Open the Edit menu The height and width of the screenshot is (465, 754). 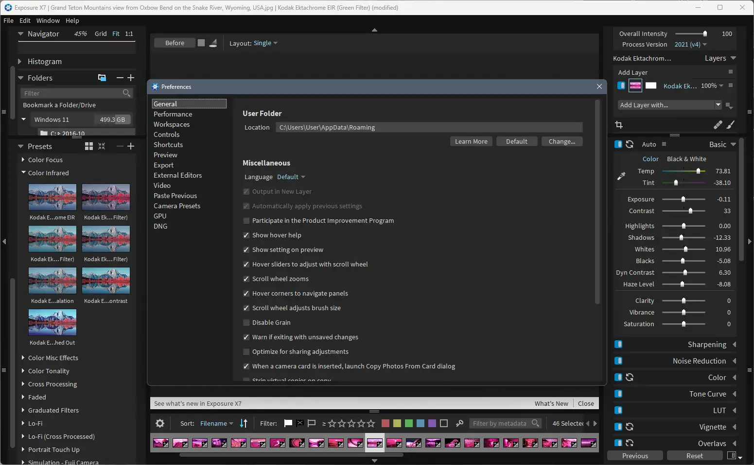pyautogui.click(x=25, y=20)
